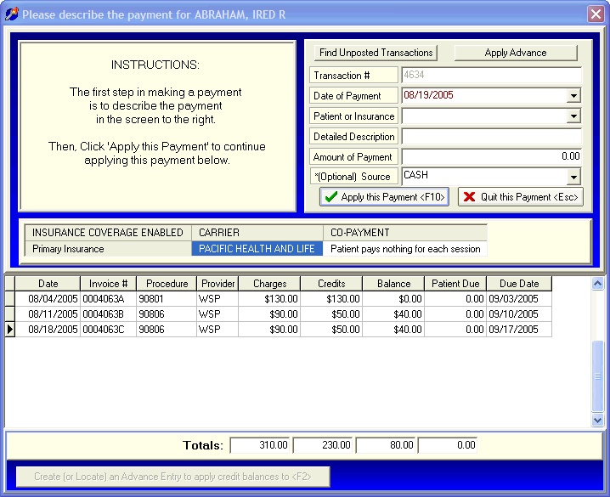Click the Apply Advance button
Viewport: 610px width, 497px height.
tap(516, 53)
